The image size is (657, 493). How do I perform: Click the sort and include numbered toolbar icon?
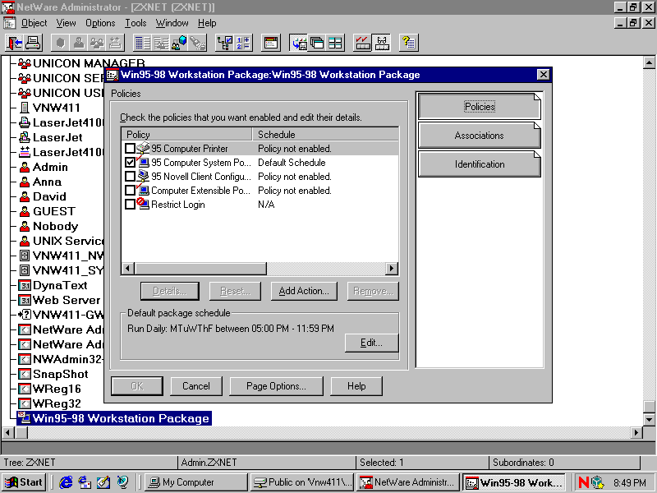[242, 43]
